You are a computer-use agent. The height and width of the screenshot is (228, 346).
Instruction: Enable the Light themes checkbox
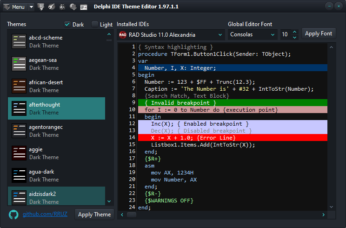point(95,24)
